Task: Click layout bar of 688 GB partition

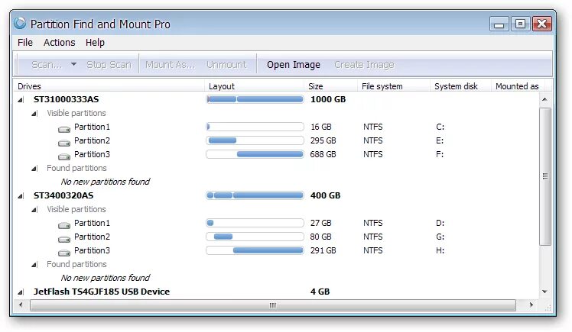Action: point(255,154)
